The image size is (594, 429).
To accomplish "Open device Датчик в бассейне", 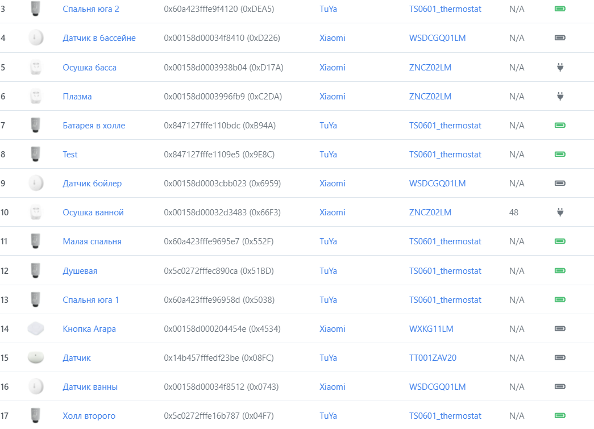I will [99, 38].
